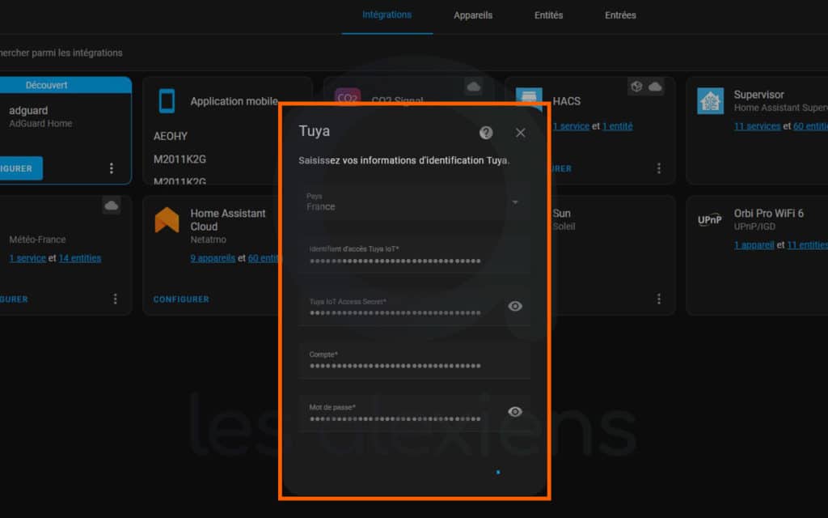Viewport: 828px width, 518px height.
Task: Open the Météo-France card three-dot menu
Action: pos(115,299)
